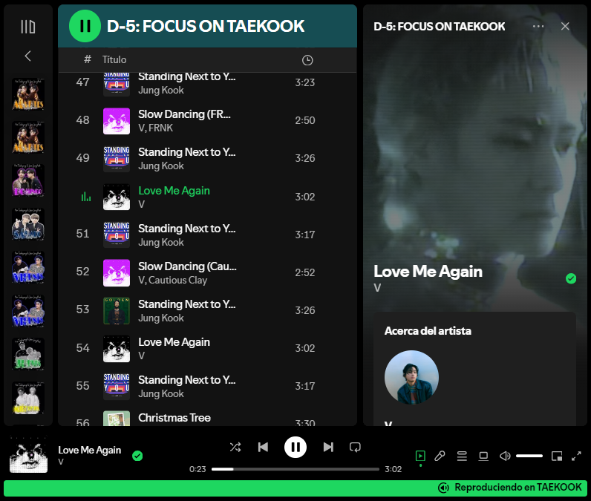Open fifth sidebar playlist with blue text
Viewport: 591px width, 501px height.
(x=28, y=267)
